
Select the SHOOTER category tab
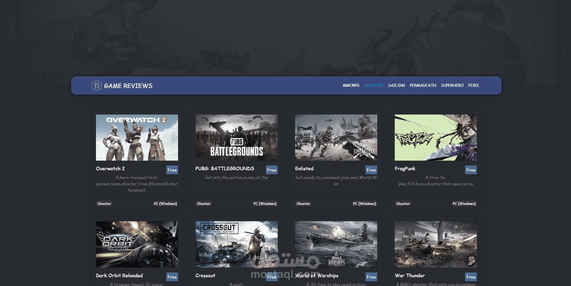coord(374,85)
